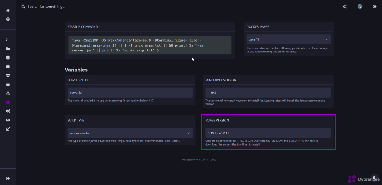Open the Console terminal icon
382x185 pixels.
[x=8, y=40]
